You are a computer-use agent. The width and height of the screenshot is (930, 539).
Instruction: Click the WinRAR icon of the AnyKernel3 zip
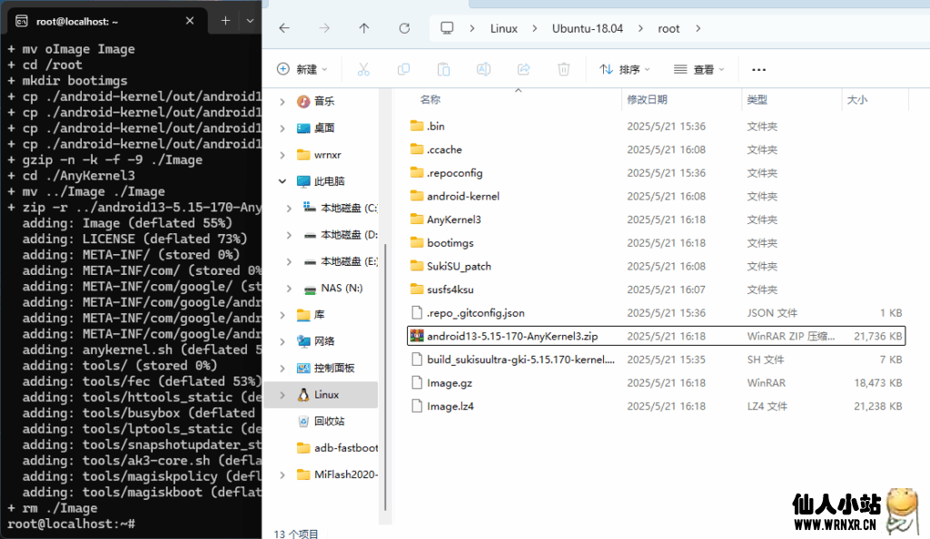click(x=417, y=336)
